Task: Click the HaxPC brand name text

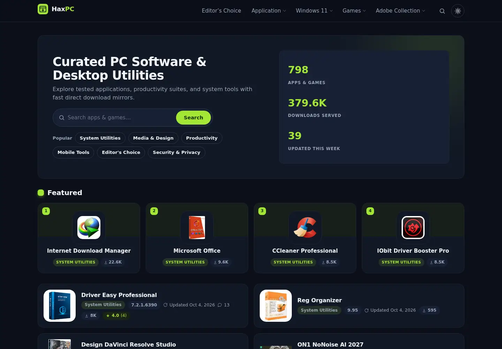Action: (x=63, y=9)
